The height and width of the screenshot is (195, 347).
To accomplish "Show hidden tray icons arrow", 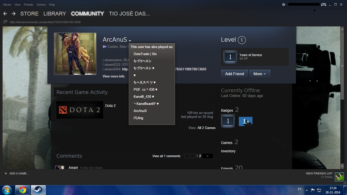I will click(307, 190).
